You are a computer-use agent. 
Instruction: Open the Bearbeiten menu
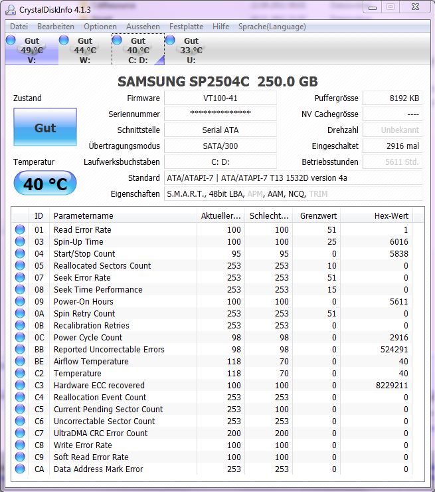coord(56,27)
